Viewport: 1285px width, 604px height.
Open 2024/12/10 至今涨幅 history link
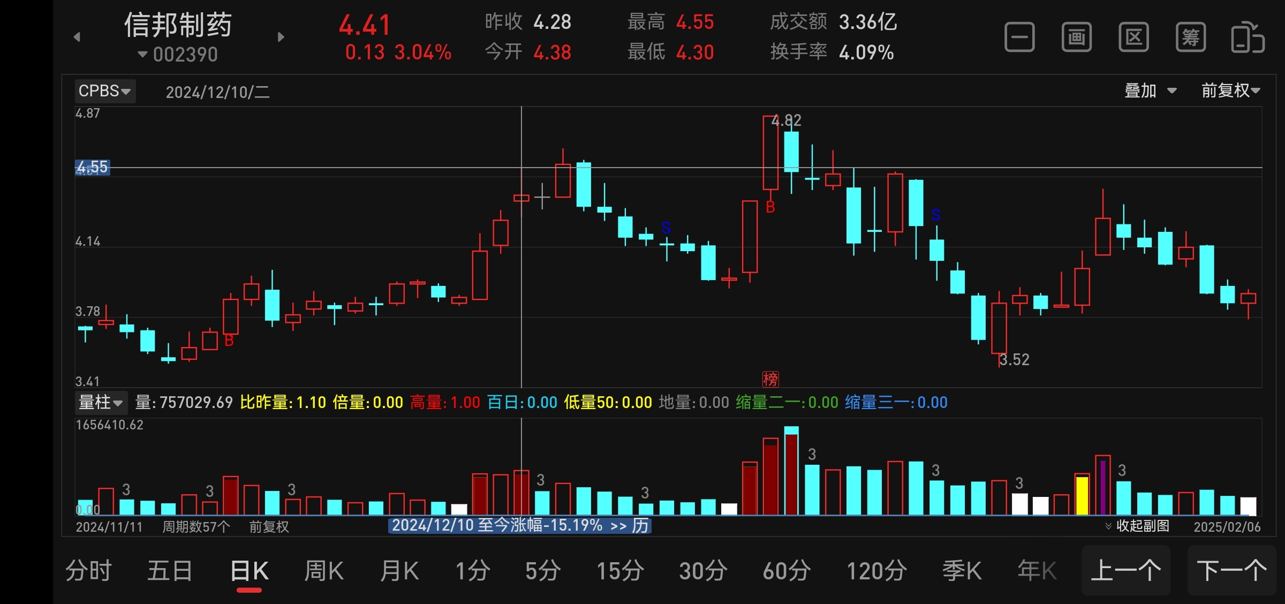[520, 525]
